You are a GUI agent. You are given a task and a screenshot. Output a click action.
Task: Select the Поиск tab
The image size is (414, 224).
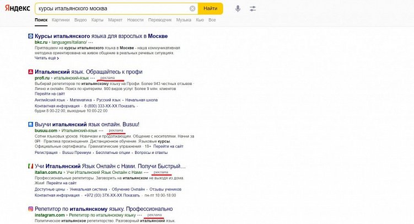point(41,20)
